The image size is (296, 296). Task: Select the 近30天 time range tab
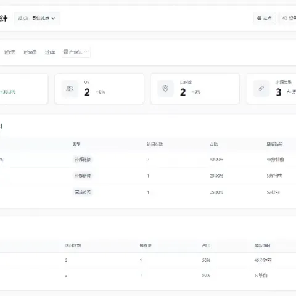(x=30, y=52)
